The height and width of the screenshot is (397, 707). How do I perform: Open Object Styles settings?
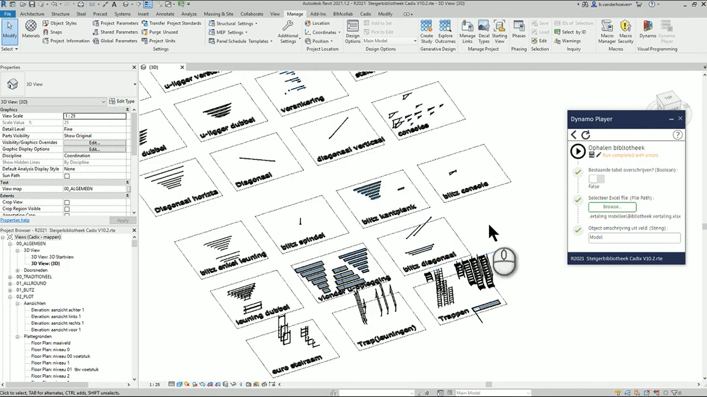(60, 23)
